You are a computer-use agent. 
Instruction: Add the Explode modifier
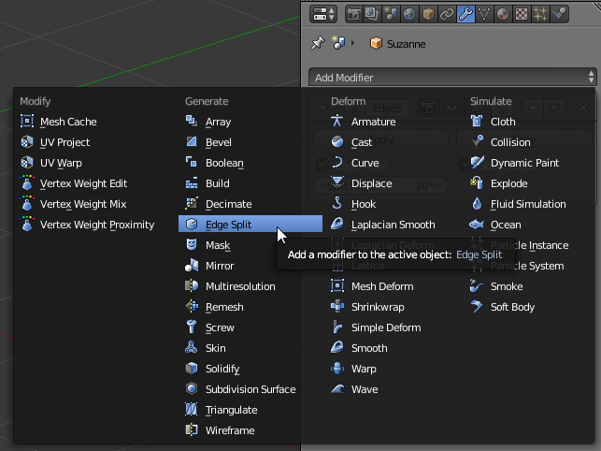529,183
